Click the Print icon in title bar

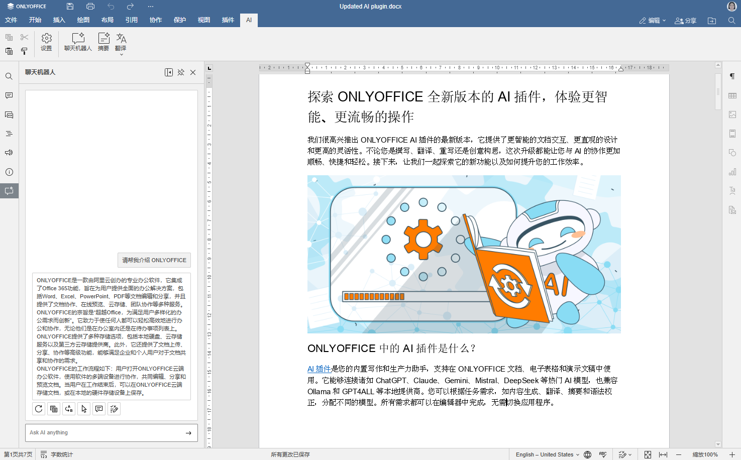90,7
